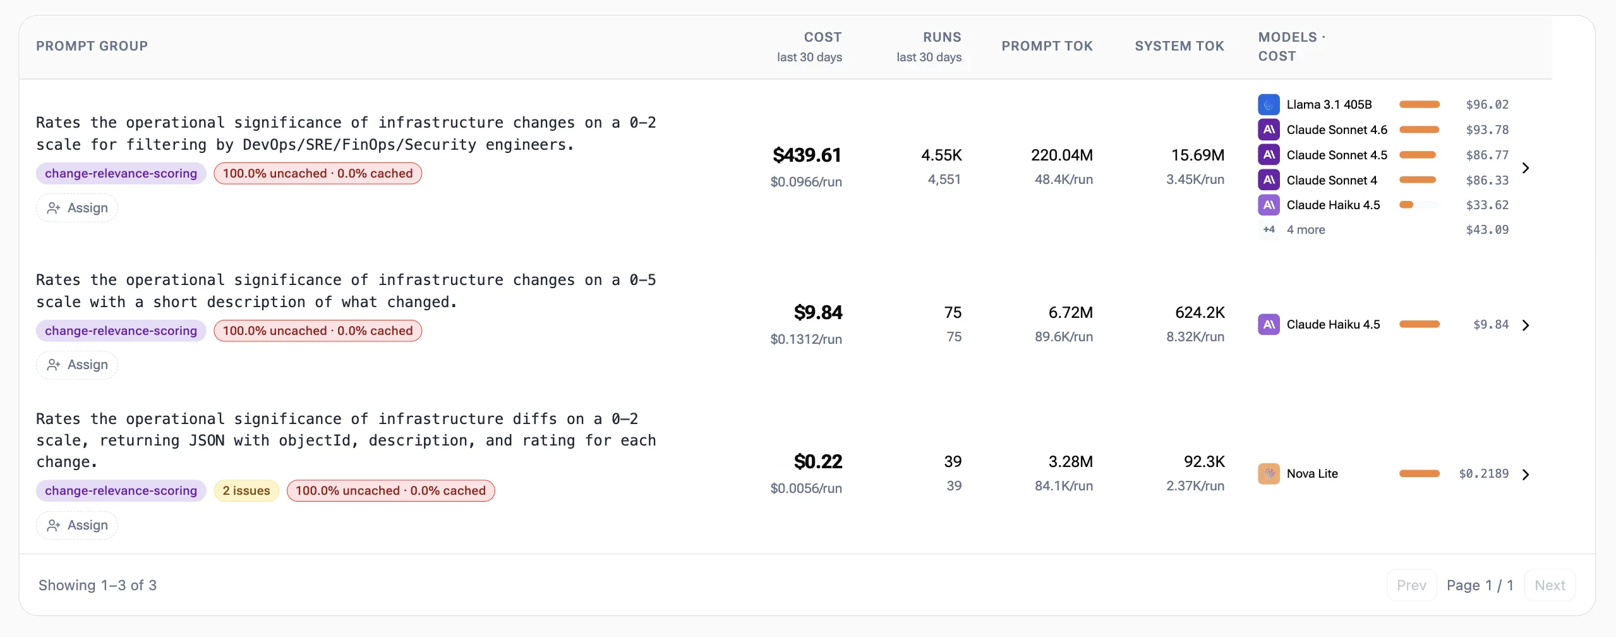This screenshot has width=1616, height=637.
Task: Click the $86.77 Sonnet 4.5 cost amount
Action: pyautogui.click(x=1487, y=155)
